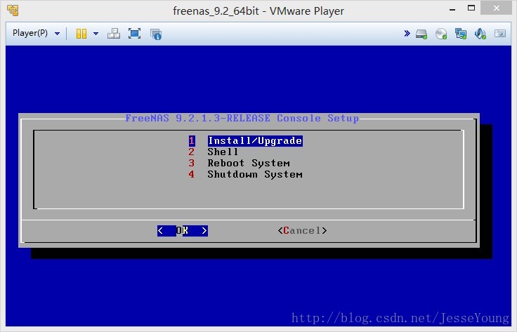Switch to Unity mode icon
Image resolution: width=517 pixels, height=332 pixels.
coord(156,34)
